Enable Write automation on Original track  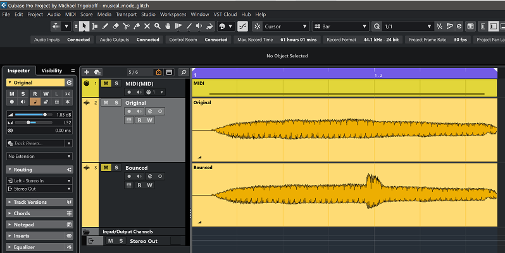coord(150,120)
